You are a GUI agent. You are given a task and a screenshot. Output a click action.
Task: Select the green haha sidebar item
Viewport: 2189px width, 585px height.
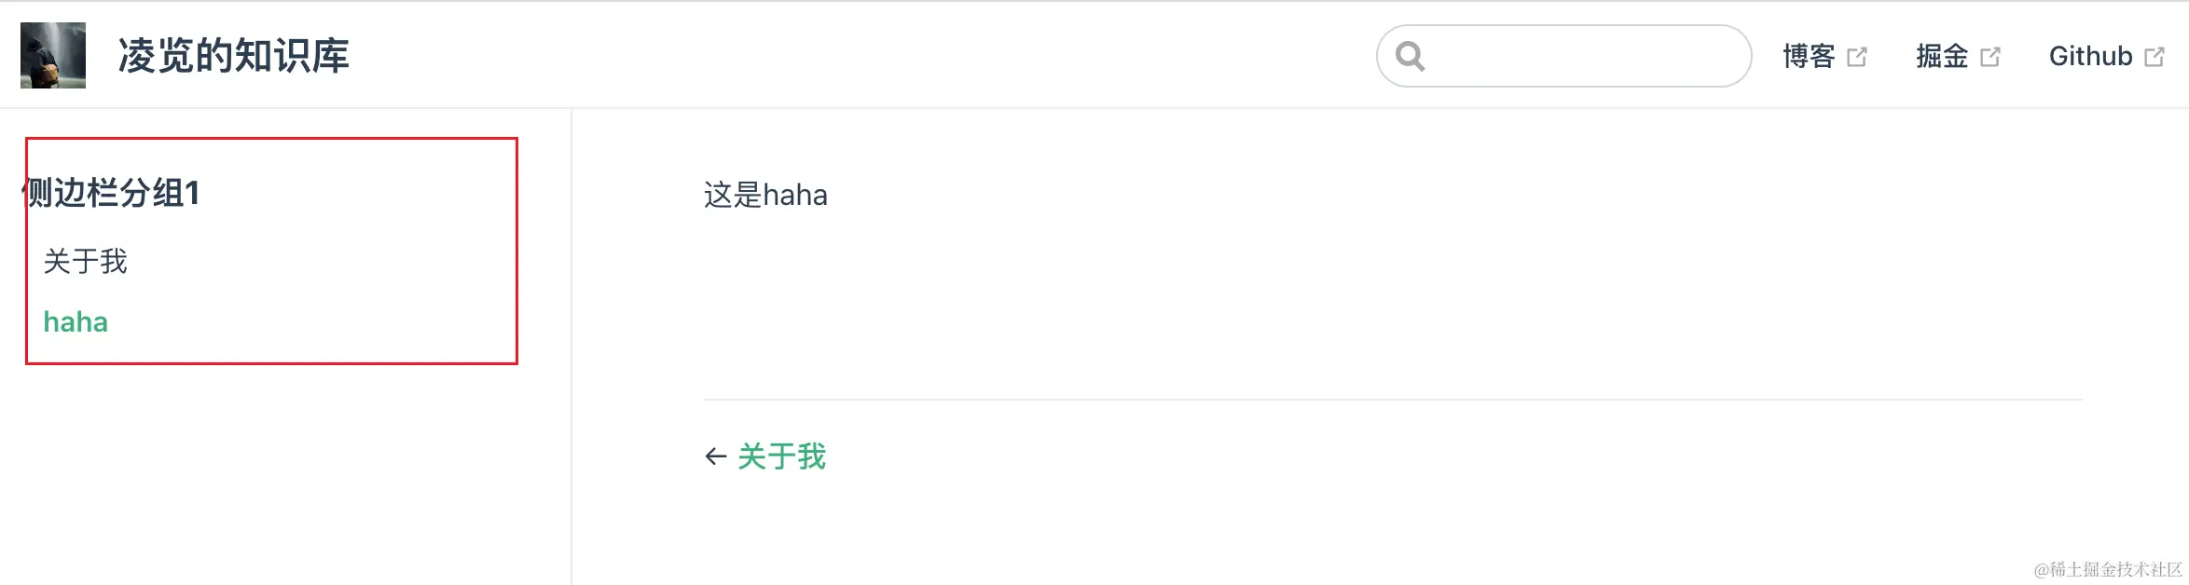[76, 321]
